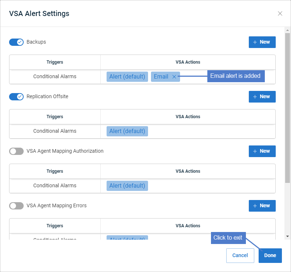
Task: Click VSA Actions header under Replication Offsite
Action: [188, 117]
